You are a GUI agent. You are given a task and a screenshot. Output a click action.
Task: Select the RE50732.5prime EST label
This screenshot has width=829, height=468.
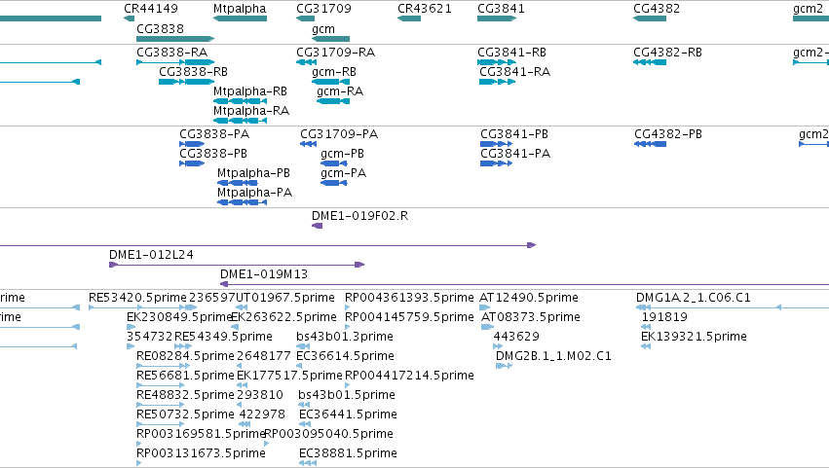(185, 414)
